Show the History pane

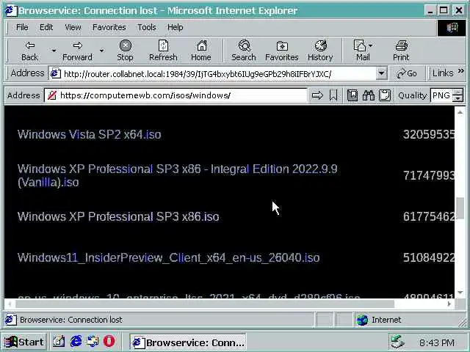pos(320,51)
